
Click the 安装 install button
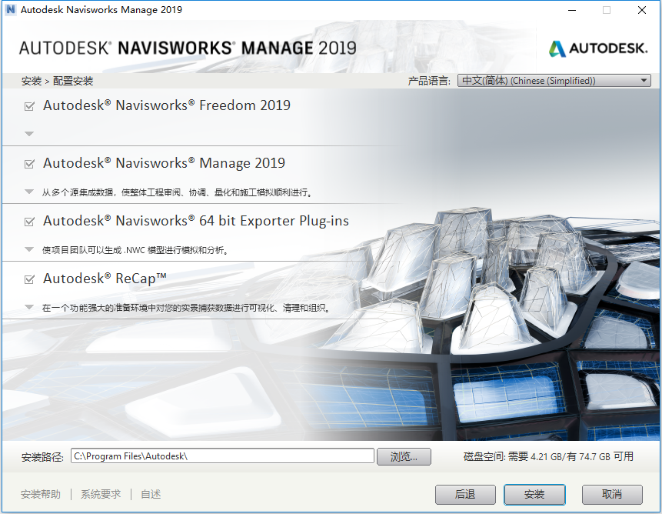pos(534,494)
